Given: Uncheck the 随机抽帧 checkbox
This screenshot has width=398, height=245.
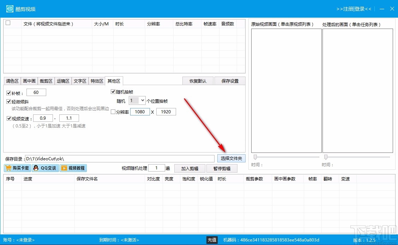Looking at the screenshot, I should (x=113, y=92).
